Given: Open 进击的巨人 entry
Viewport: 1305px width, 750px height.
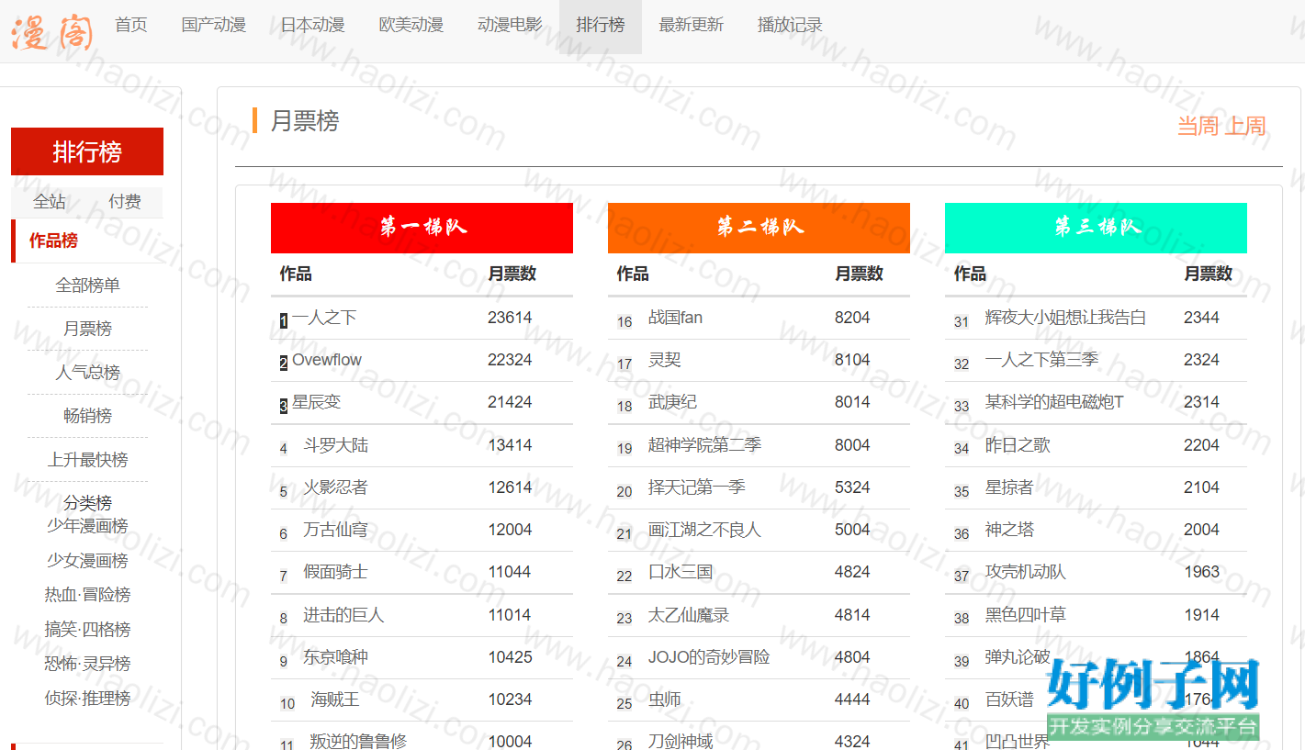Looking at the screenshot, I should pyautogui.click(x=343, y=615).
